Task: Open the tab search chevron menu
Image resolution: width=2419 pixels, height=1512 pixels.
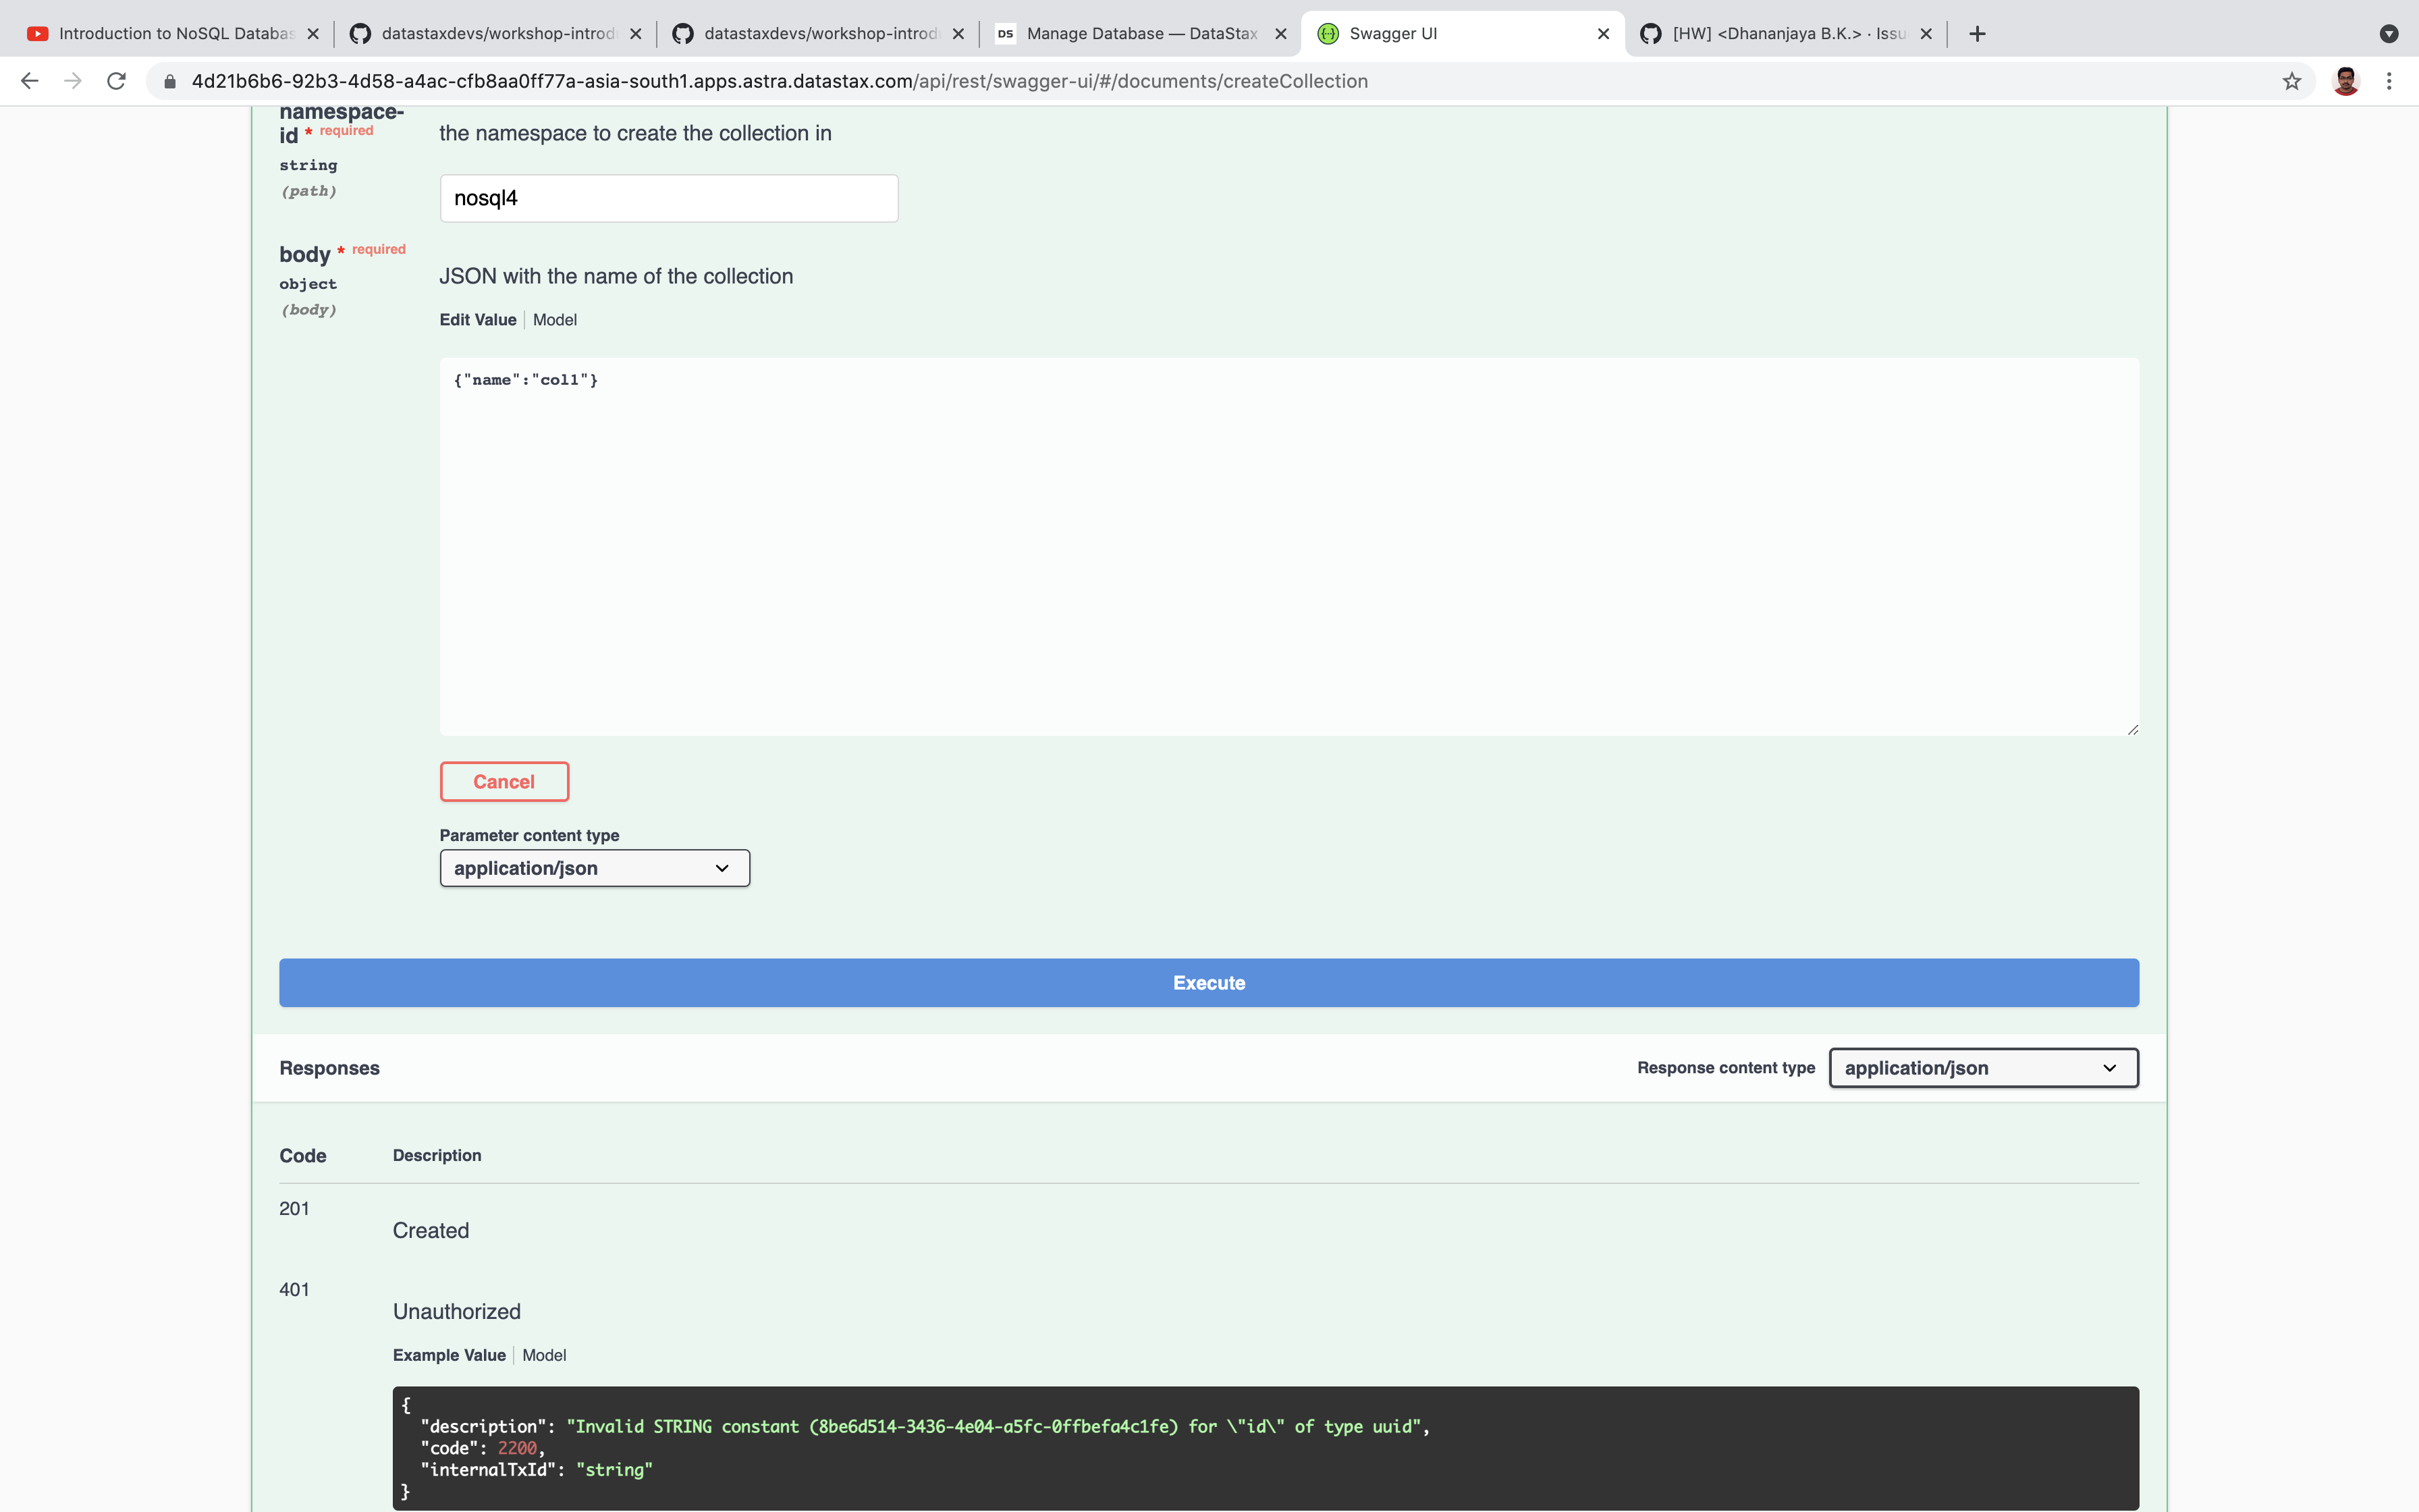Action: 2390,33
